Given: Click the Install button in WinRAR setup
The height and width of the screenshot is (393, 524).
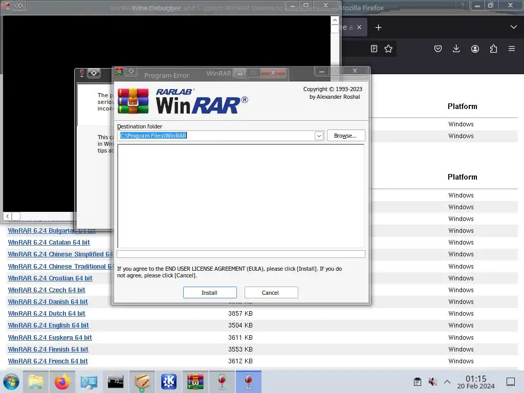Looking at the screenshot, I should [x=210, y=292].
